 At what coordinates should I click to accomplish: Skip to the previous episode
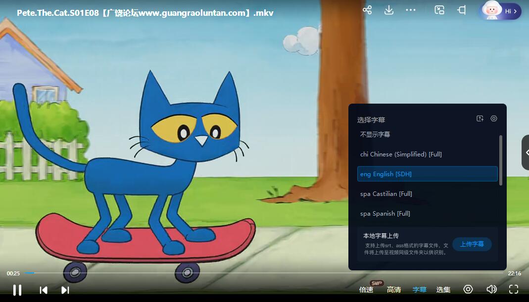point(44,290)
